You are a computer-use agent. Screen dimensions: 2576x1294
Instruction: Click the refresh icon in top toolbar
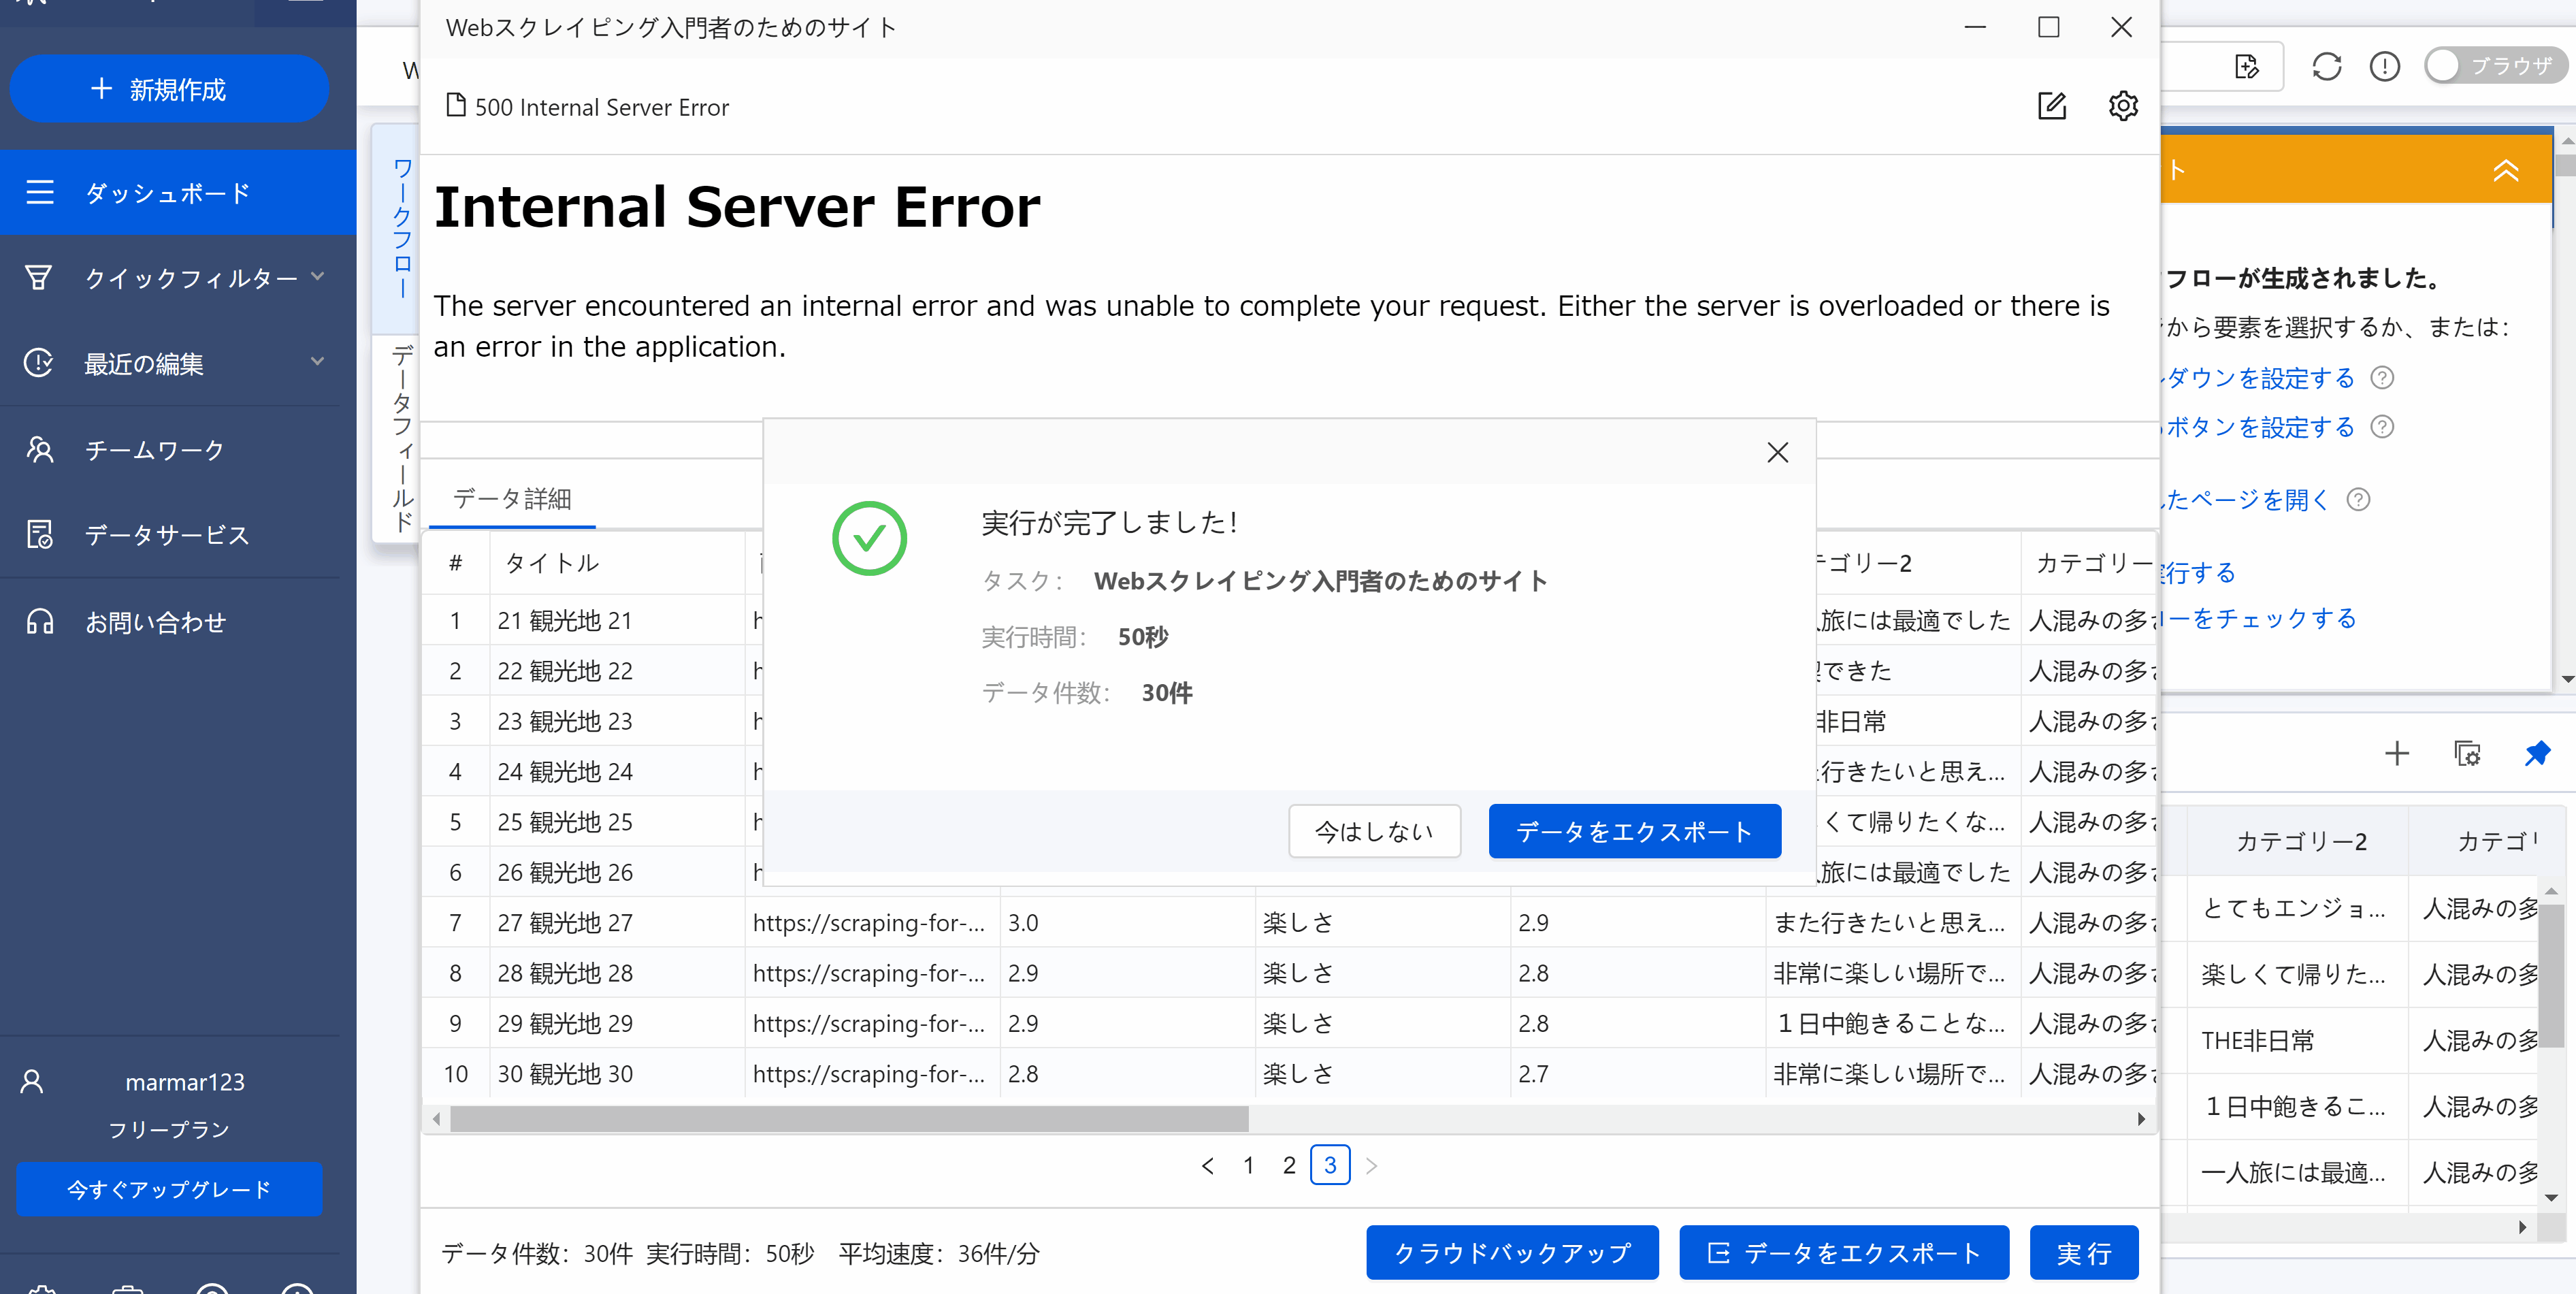[2326, 67]
